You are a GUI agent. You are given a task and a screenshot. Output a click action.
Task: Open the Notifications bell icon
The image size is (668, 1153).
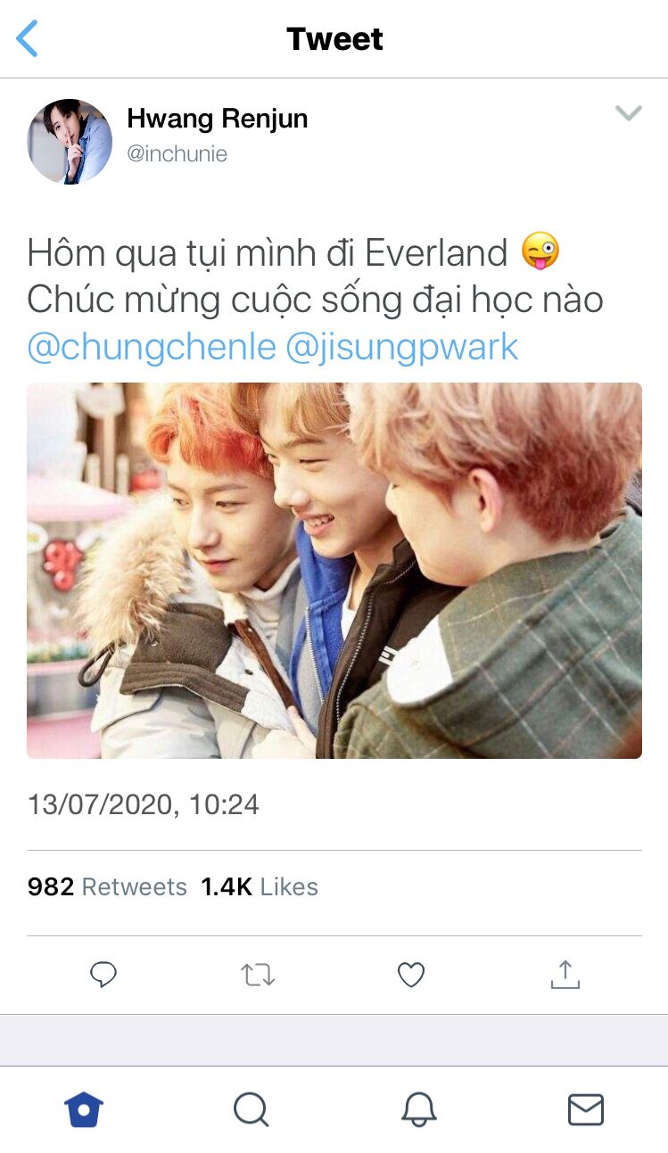tap(418, 1110)
